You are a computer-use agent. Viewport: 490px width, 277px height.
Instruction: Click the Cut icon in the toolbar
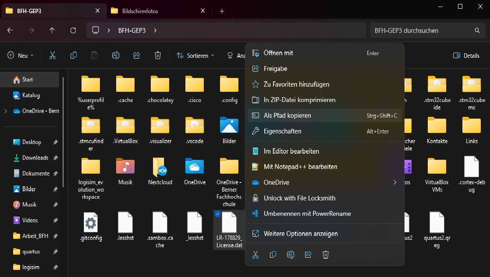pos(53,56)
